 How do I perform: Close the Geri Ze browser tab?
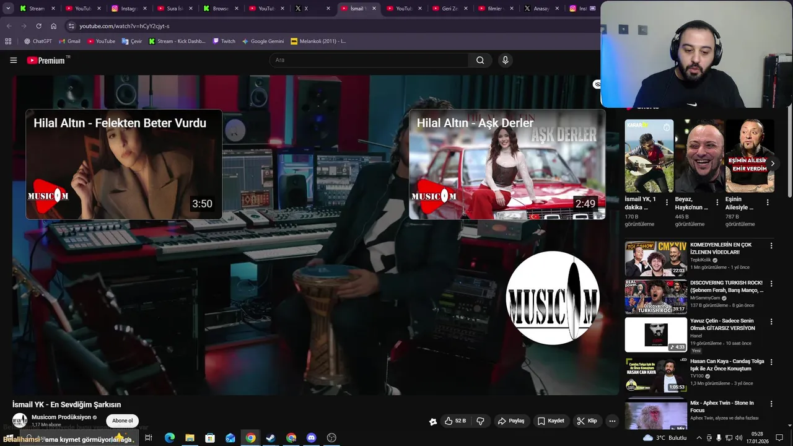[x=465, y=9]
